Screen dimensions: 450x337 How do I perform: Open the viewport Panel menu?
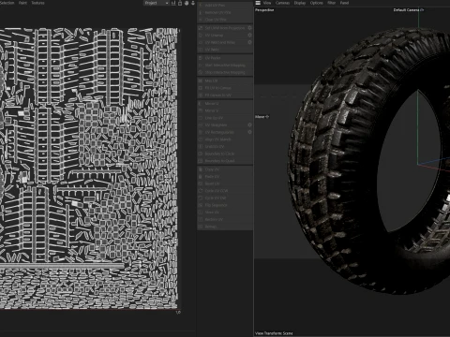pos(344,3)
